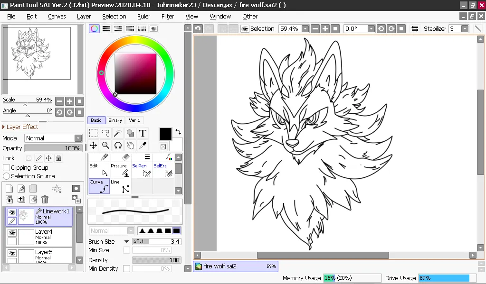Undo using the toolbar arrow
This screenshot has width=486, height=284.
pyautogui.click(x=198, y=29)
